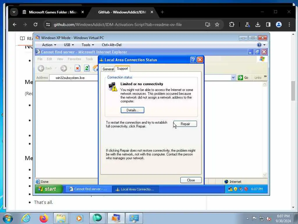Click the muted volume icon in Windows 7 tray
298x224 pixels.
pyautogui.click(x=269, y=219)
